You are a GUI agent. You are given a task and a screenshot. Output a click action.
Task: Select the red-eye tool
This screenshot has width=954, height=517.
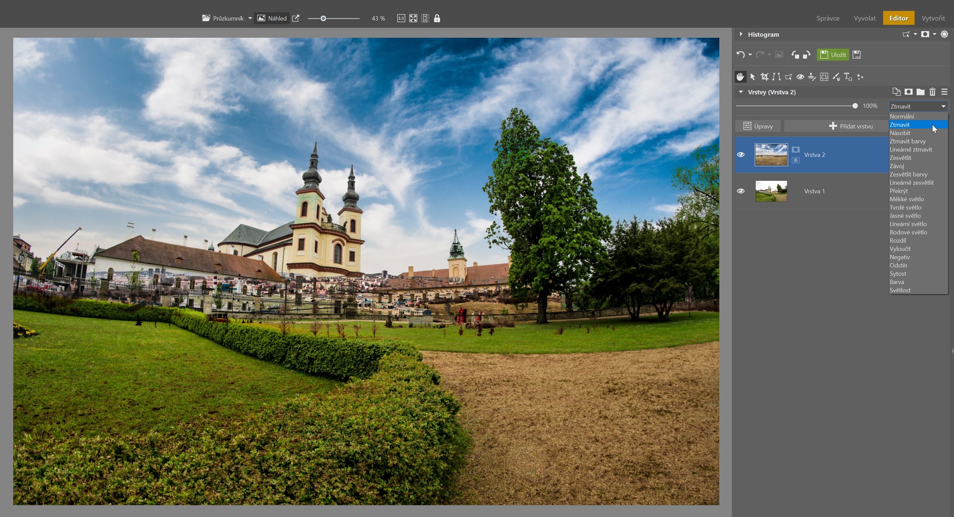[x=800, y=77]
